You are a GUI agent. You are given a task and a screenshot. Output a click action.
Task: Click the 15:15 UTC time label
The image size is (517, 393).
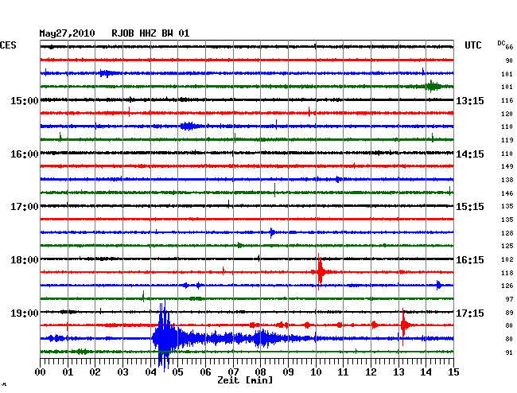(470, 207)
